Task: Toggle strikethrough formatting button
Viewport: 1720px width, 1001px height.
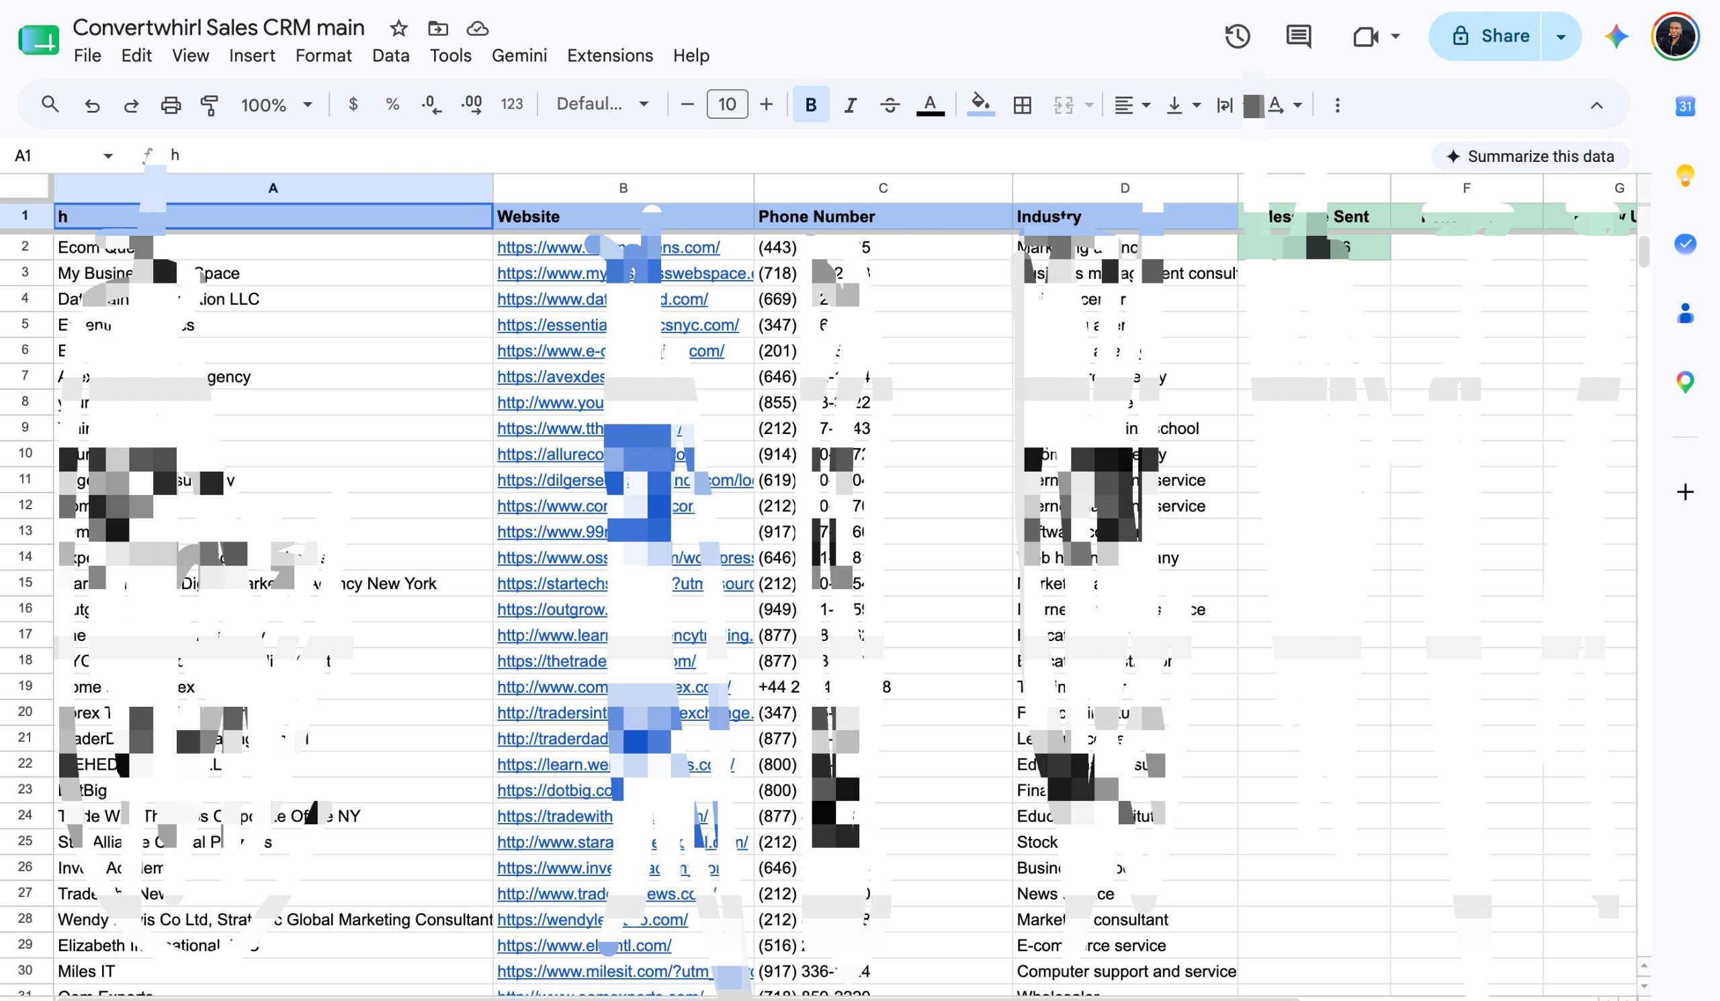Action: [889, 105]
